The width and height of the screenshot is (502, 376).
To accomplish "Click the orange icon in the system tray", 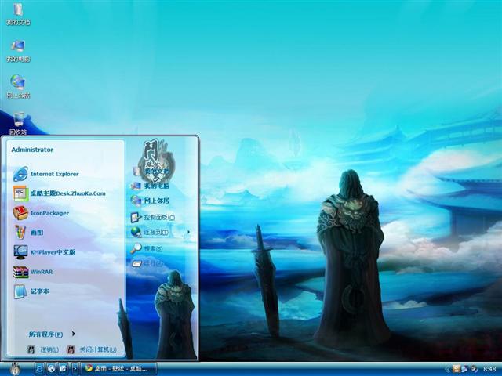I will (457, 369).
